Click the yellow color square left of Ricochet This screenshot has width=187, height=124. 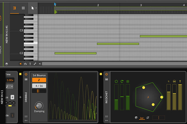(x=101, y=74)
